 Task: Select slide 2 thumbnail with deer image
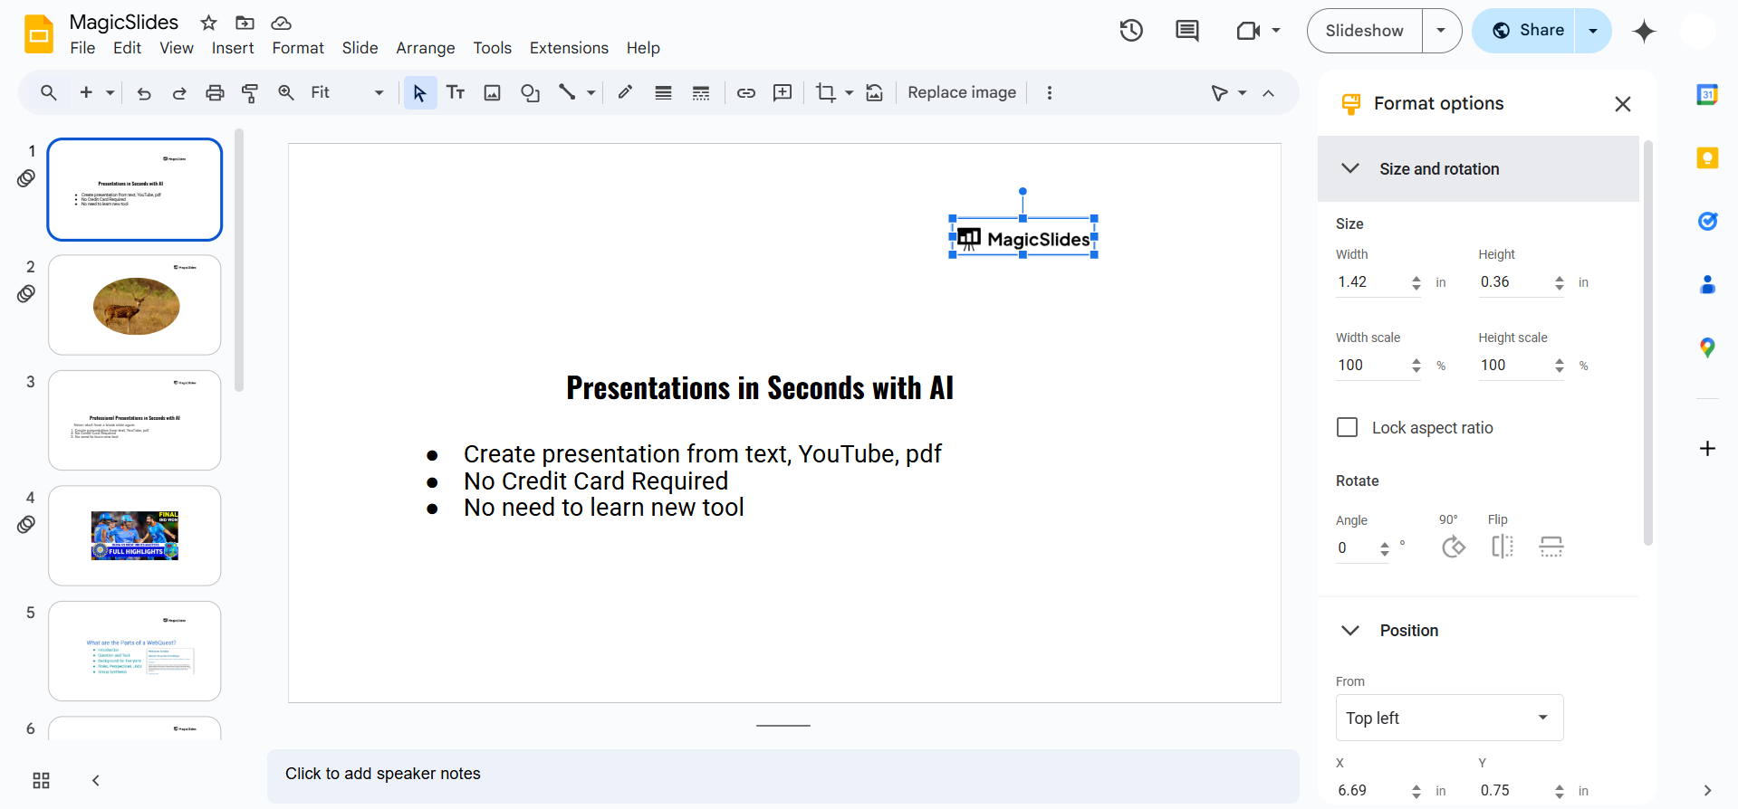point(135,305)
